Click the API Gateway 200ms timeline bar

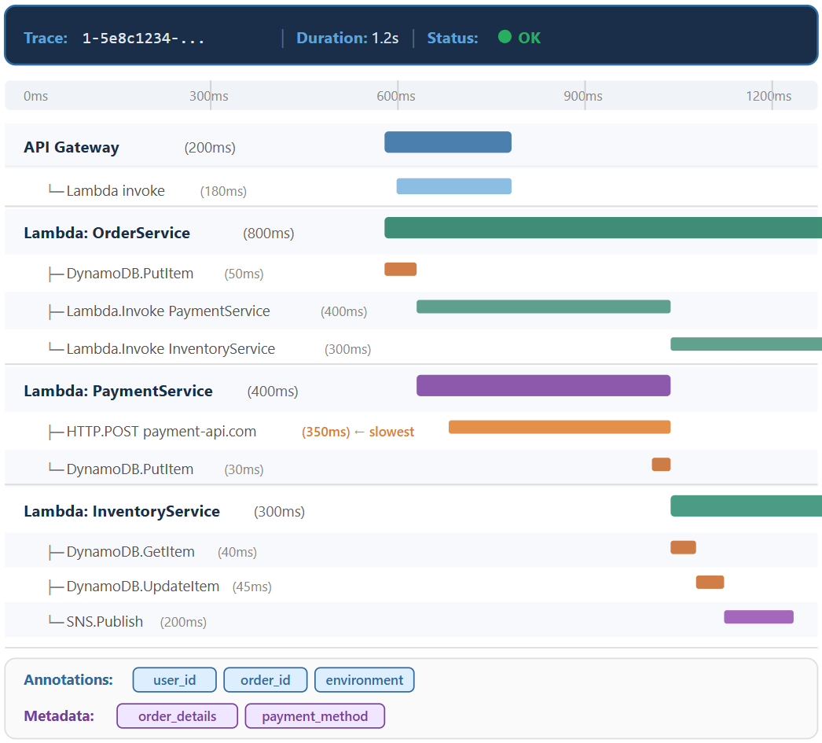click(x=448, y=142)
